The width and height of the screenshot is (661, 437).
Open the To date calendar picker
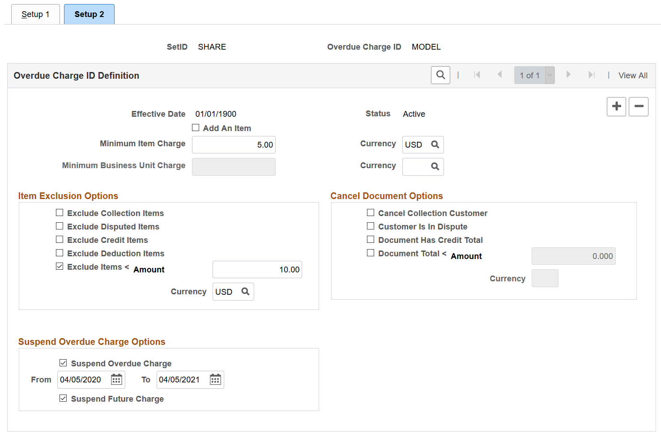click(x=215, y=380)
